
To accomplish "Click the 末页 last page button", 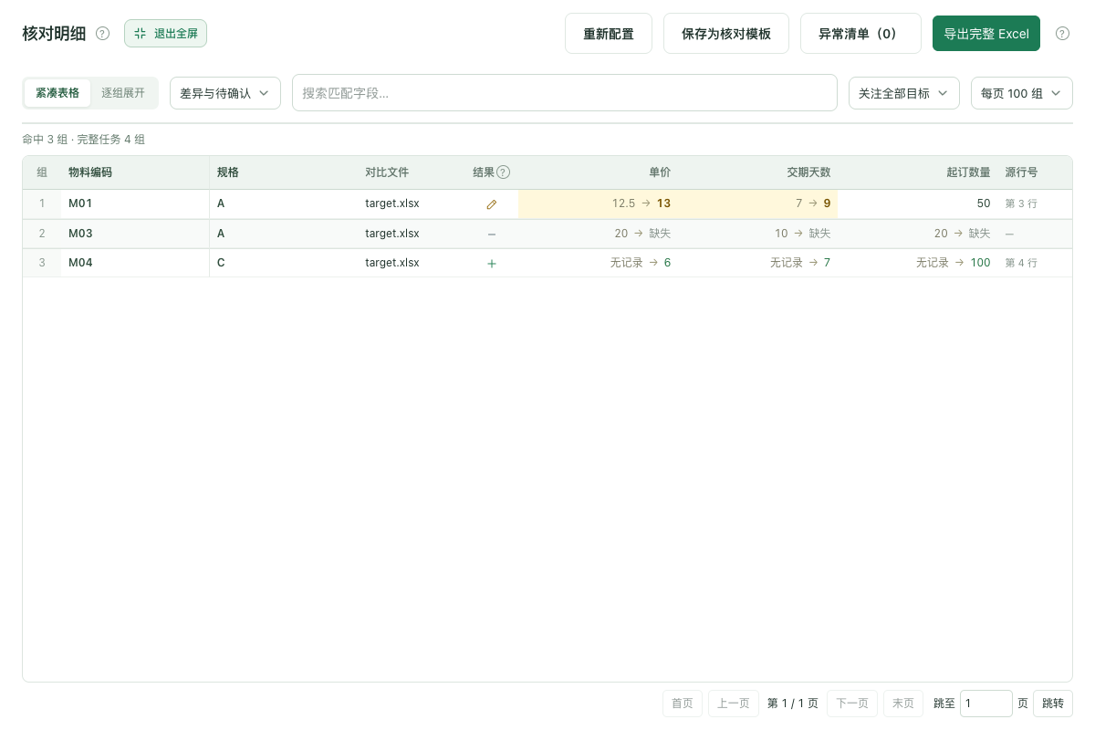I will 903,704.
